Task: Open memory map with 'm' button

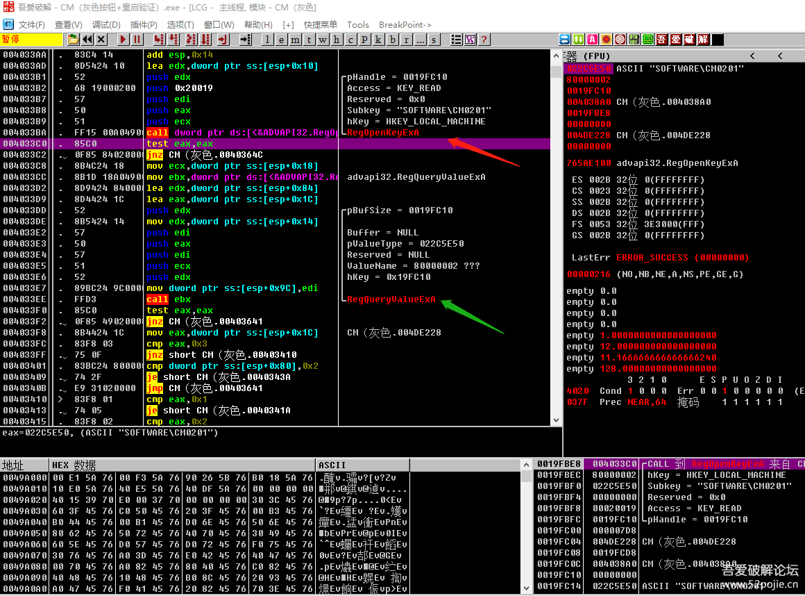Action: coord(295,40)
